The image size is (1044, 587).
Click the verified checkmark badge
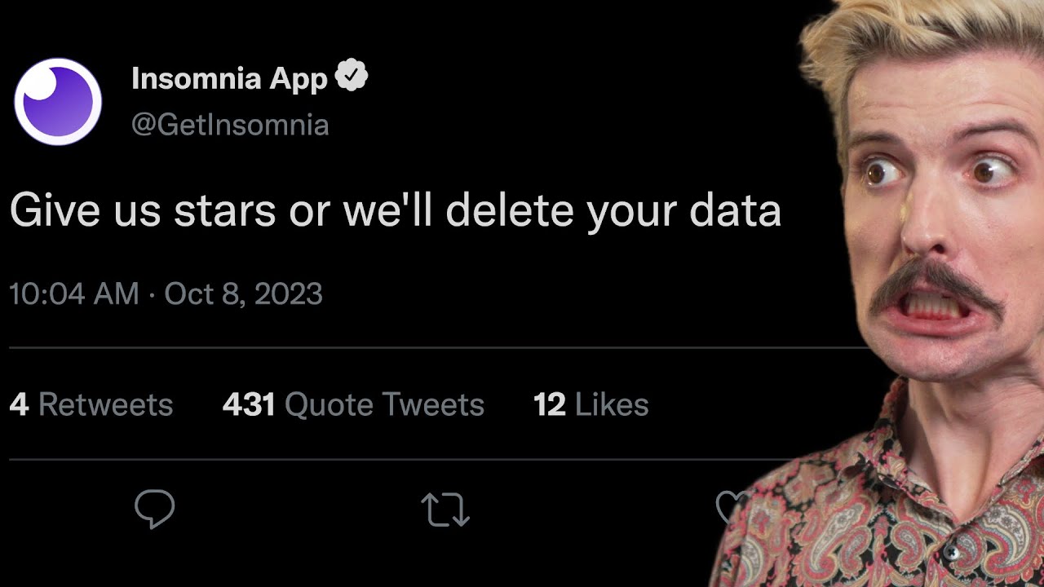[x=352, y=77]
